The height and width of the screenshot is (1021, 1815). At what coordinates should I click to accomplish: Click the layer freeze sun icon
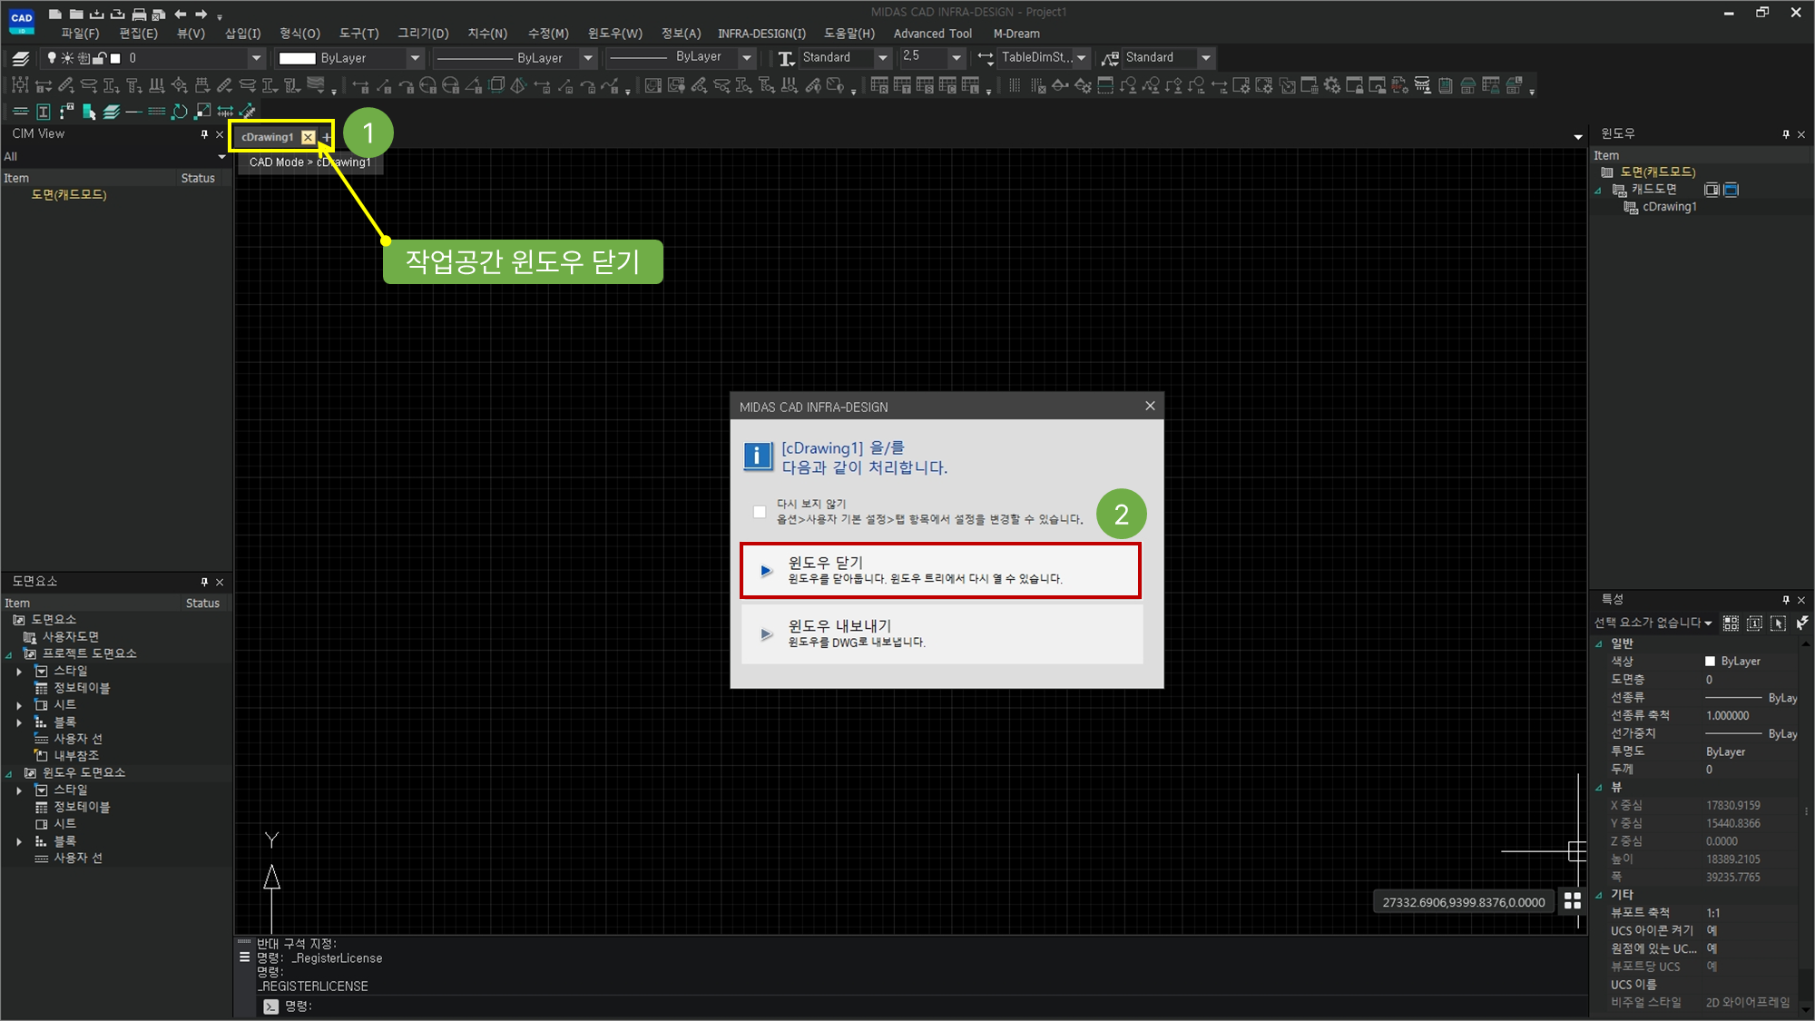(67, 58)
